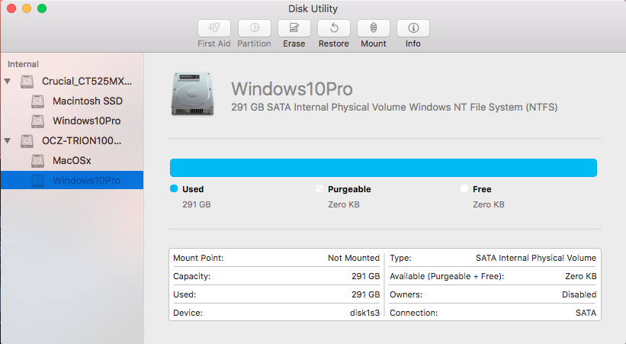The image size is (626, 344).
Task: Collapse the OCZ-TRION100 disk tree
Action: click(x=7, y=140)
